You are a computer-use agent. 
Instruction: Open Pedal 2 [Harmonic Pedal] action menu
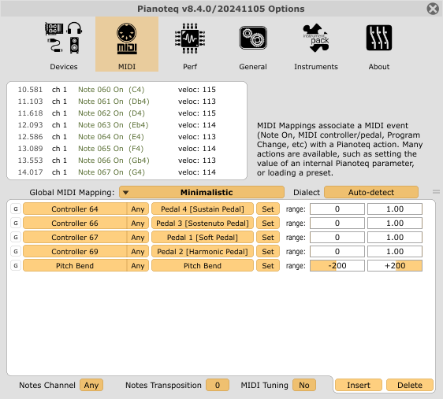[203, 251]
